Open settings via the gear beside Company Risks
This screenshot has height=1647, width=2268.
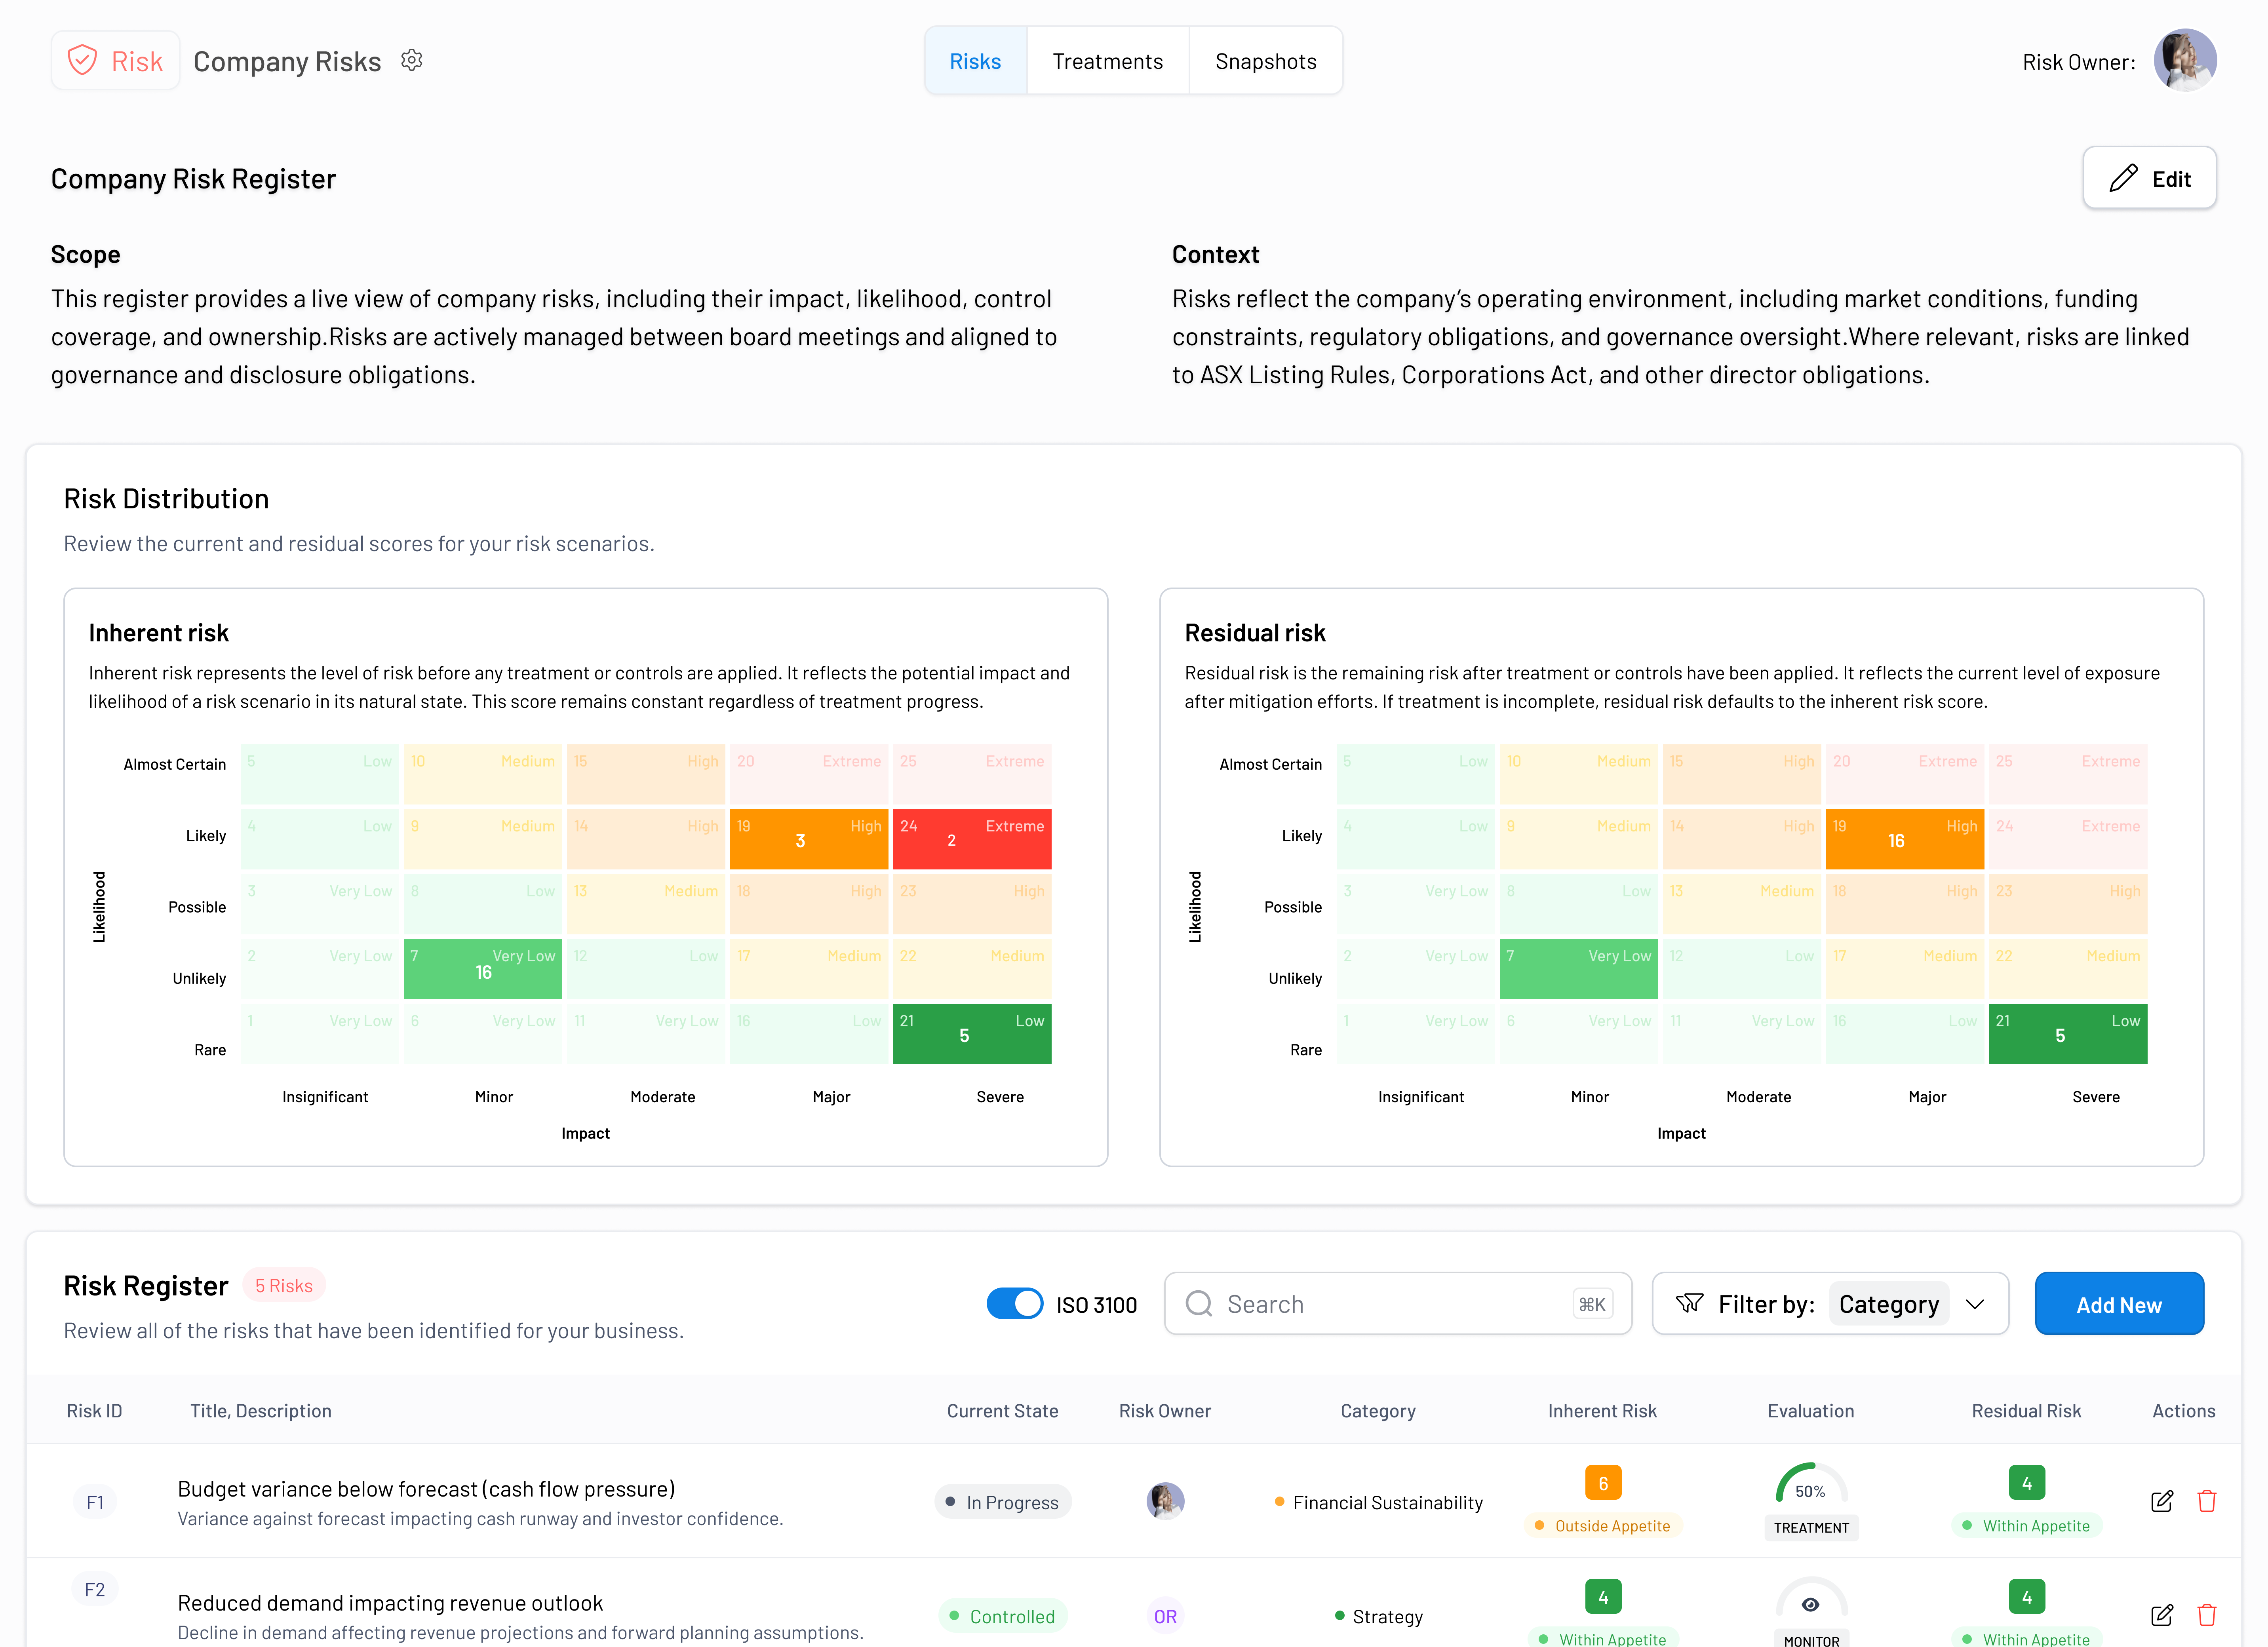coord(412,60)
